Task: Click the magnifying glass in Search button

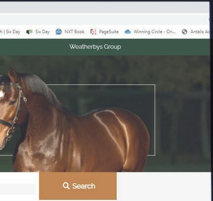Action: pos(66,186)
